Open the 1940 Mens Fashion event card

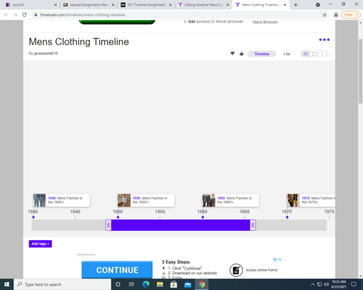coord(61,200)
